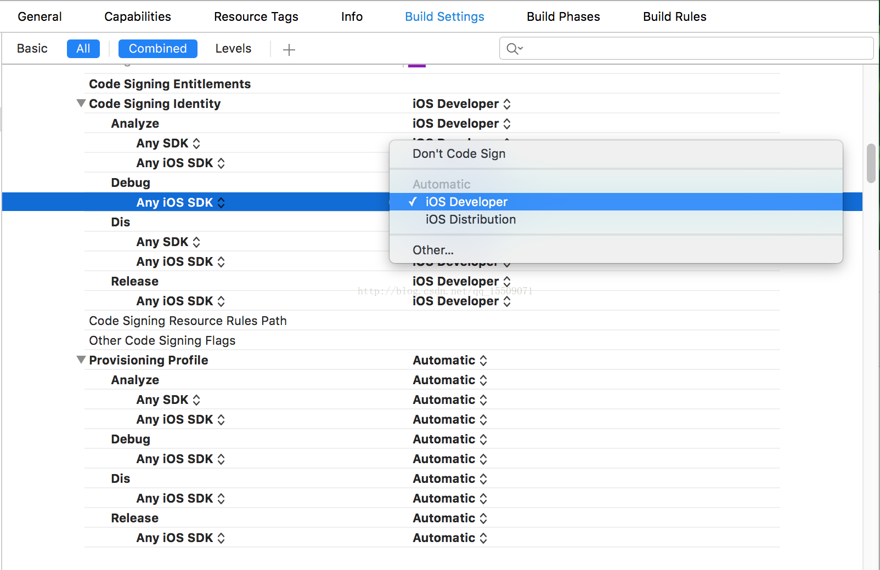Switch to the Capabilities tab

(x=138, y=16)
